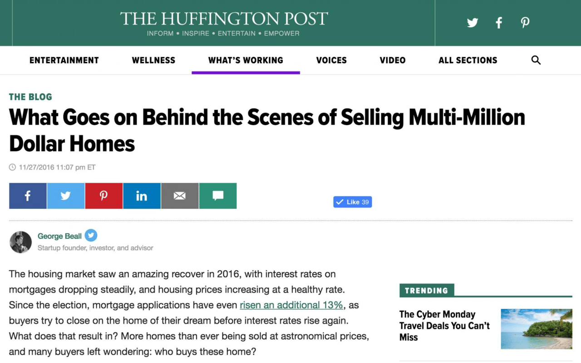581x363 pixels.
Task: Open the Voices section
Action: [331, 60]
